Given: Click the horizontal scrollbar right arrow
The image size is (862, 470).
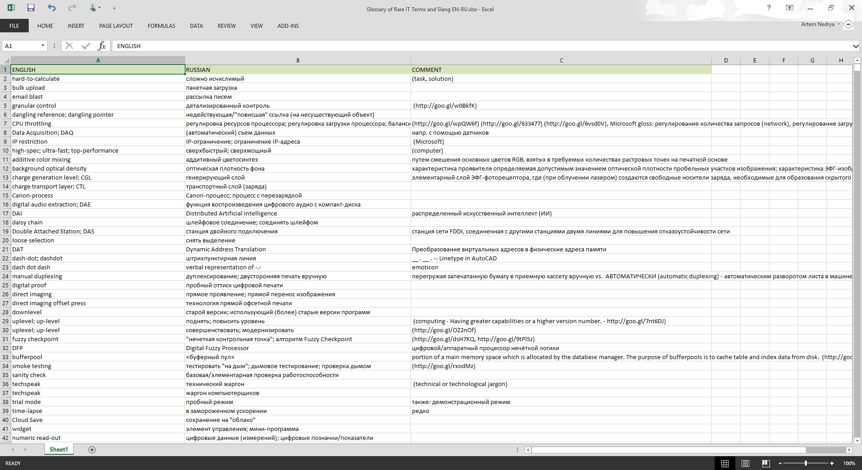Looking at the screenshot, I should click(x=849, y=450).
